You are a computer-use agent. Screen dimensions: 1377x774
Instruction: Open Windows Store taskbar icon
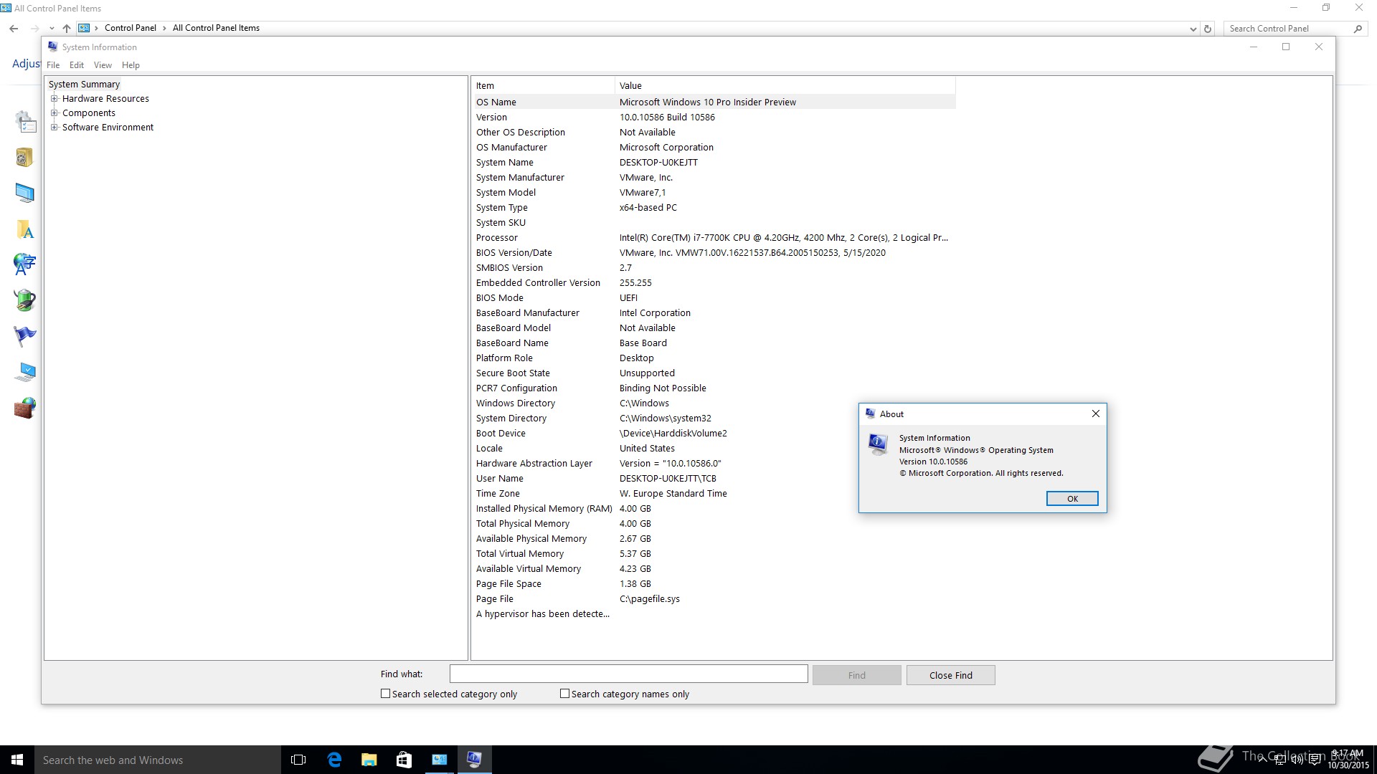[404, 760]
